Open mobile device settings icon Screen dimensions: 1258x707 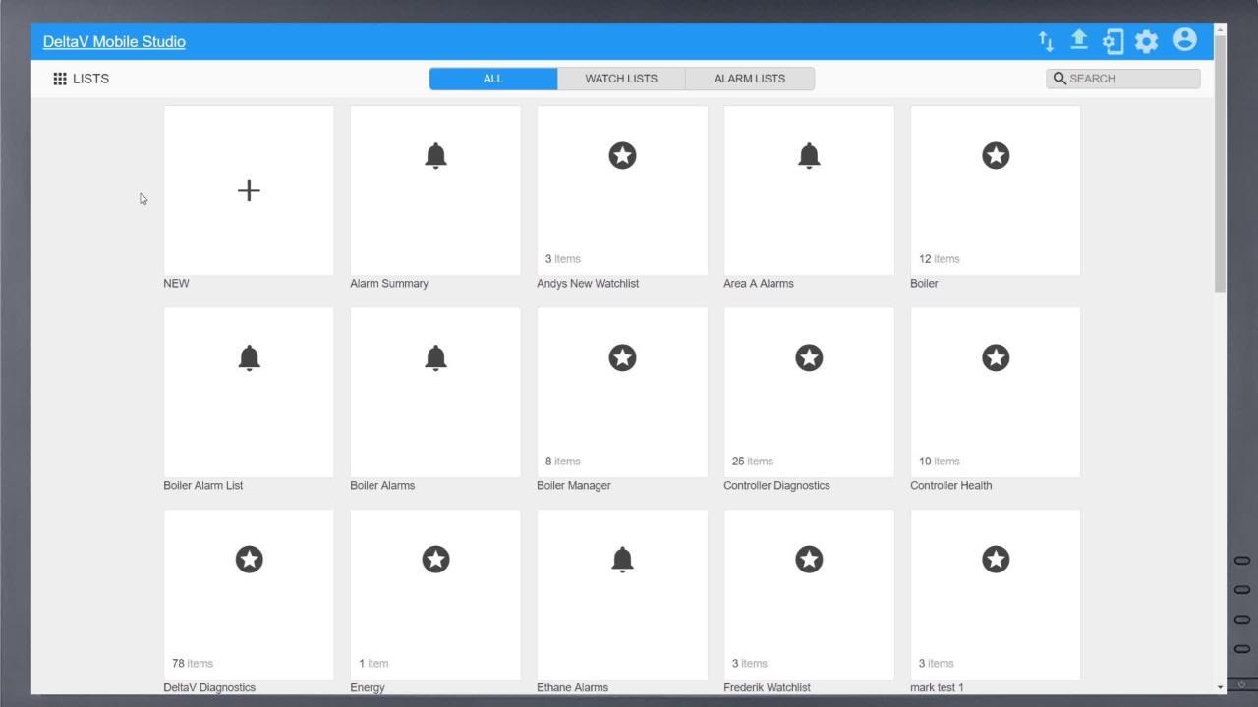click(x=1113, y=41)
